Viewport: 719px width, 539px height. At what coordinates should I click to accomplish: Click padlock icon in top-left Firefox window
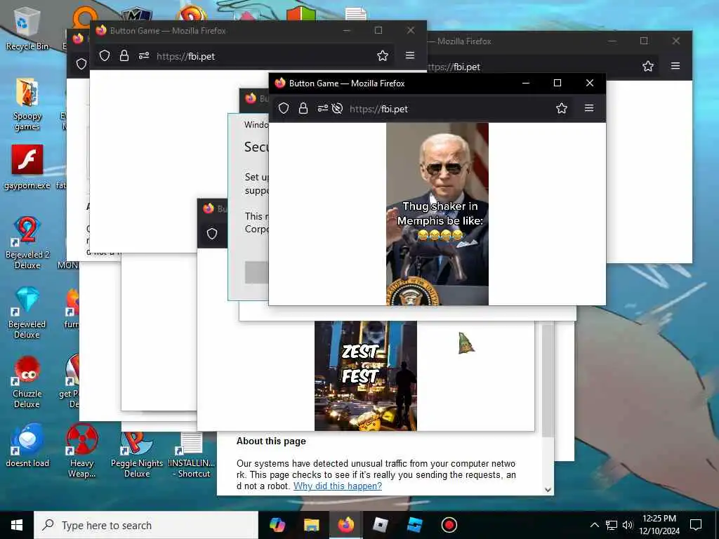pyautogui.click(x=124, y=55)
